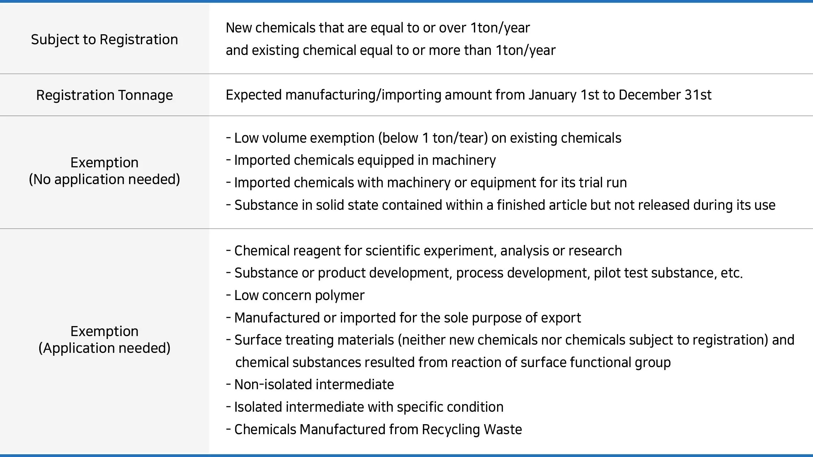Select the "Exemption (Application needed)" header cell

point(104,340)
